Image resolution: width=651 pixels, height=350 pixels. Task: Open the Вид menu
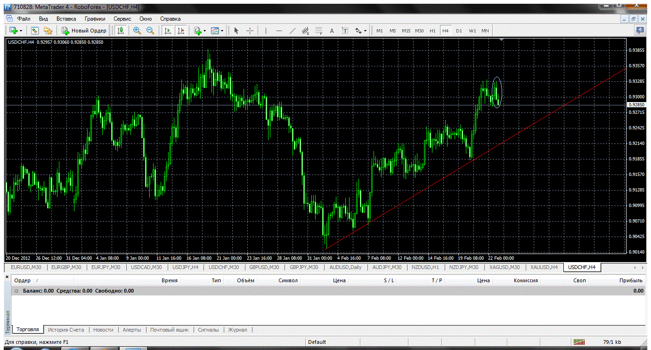(x=44, y=19)
